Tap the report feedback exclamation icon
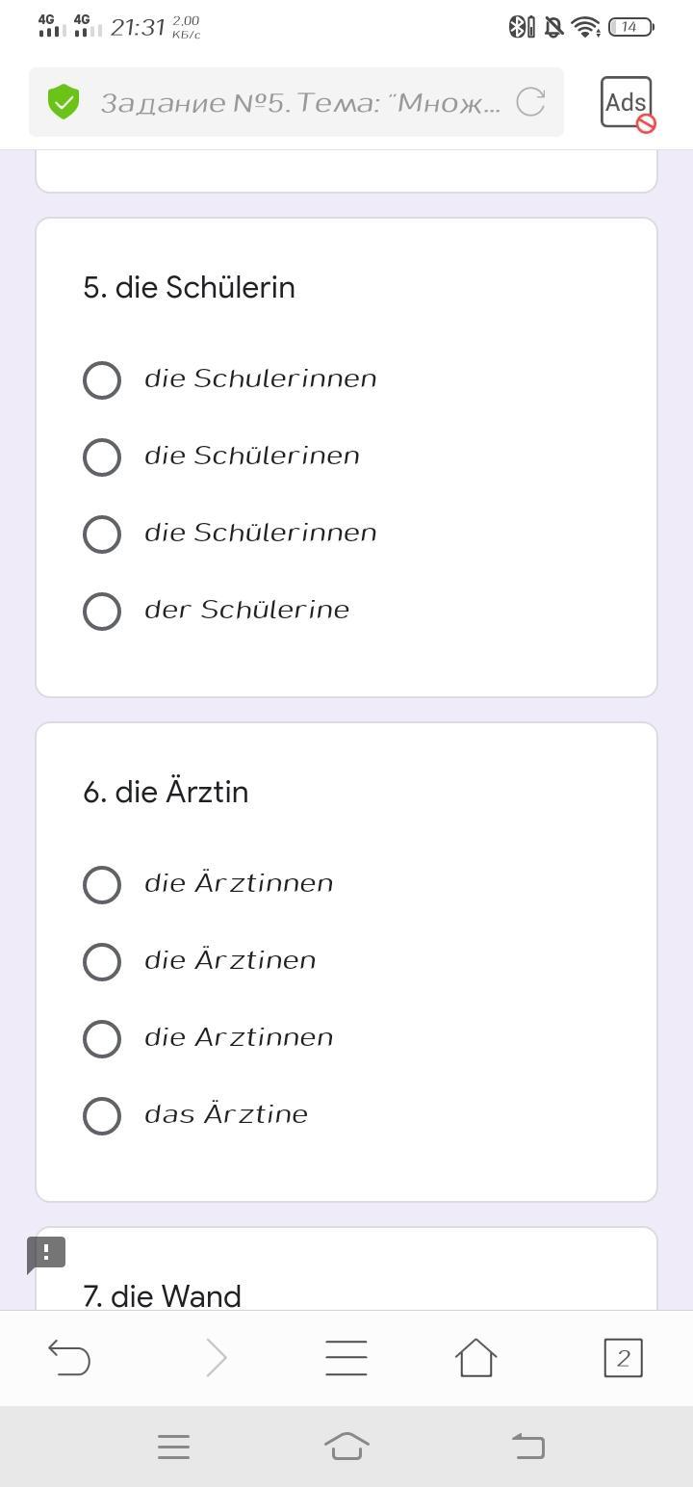This screenshot has height=1487, width=693. click(46, 1252)
